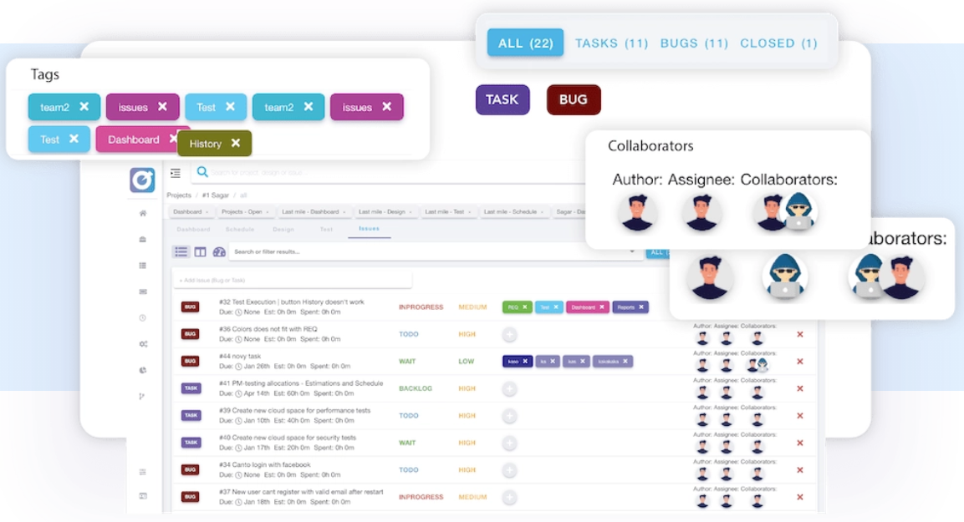The height and width of the screenshot is (522, 964).
Task: Collapse the sidebar with the menu toggle icon
Action: (x=176, y=174)
